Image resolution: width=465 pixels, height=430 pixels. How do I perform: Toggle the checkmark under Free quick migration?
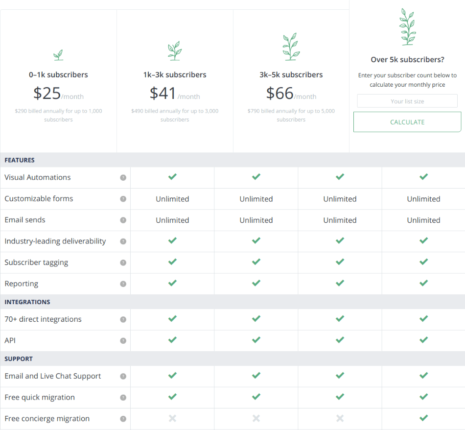pyautogui.click(x=172, y=397)
